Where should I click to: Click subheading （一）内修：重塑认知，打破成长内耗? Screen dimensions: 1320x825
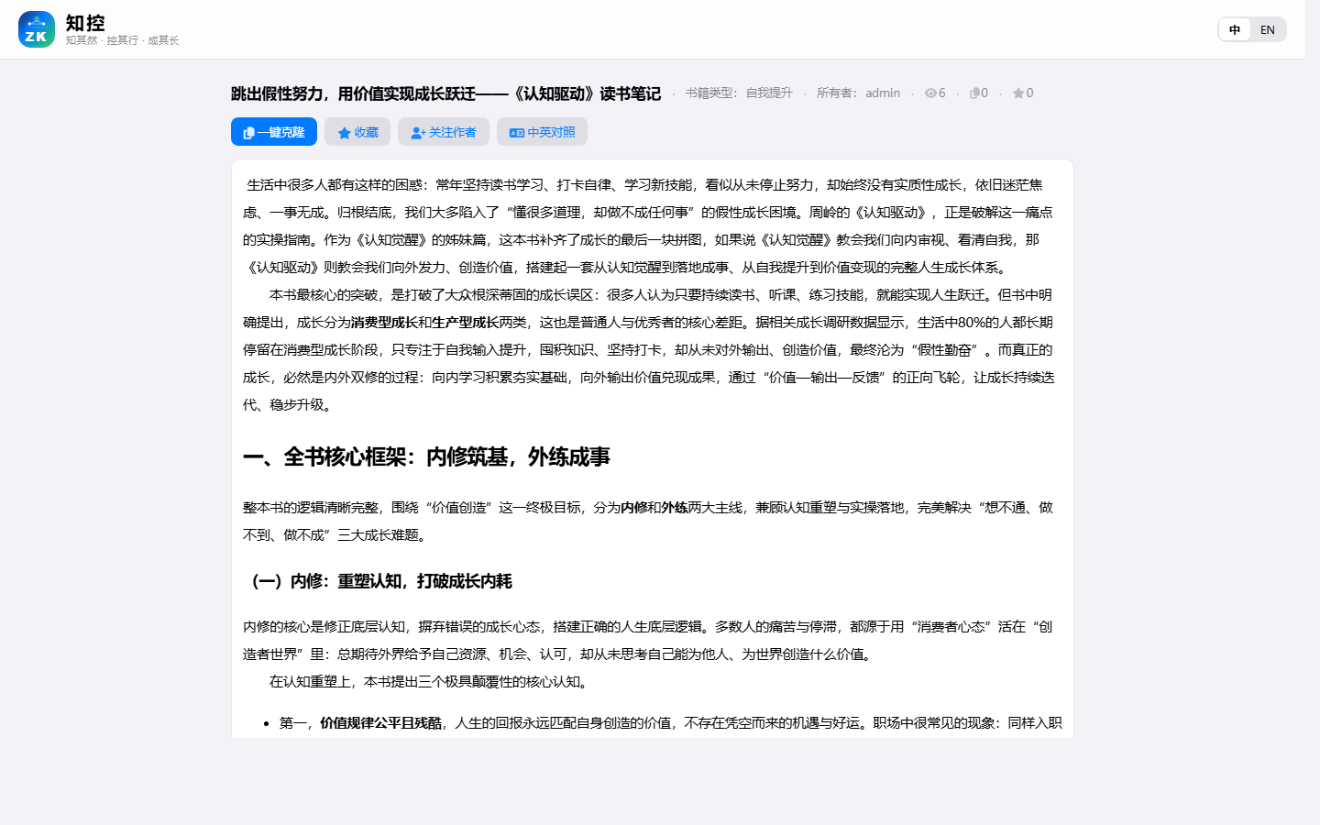pyautogui.click(x=378, y=581)
